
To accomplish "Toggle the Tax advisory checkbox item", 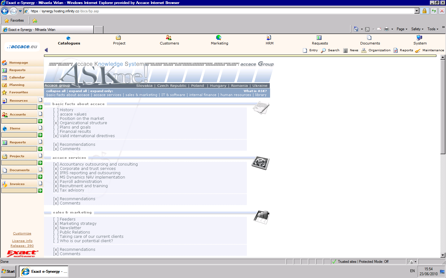I will (x=56, y=190).
